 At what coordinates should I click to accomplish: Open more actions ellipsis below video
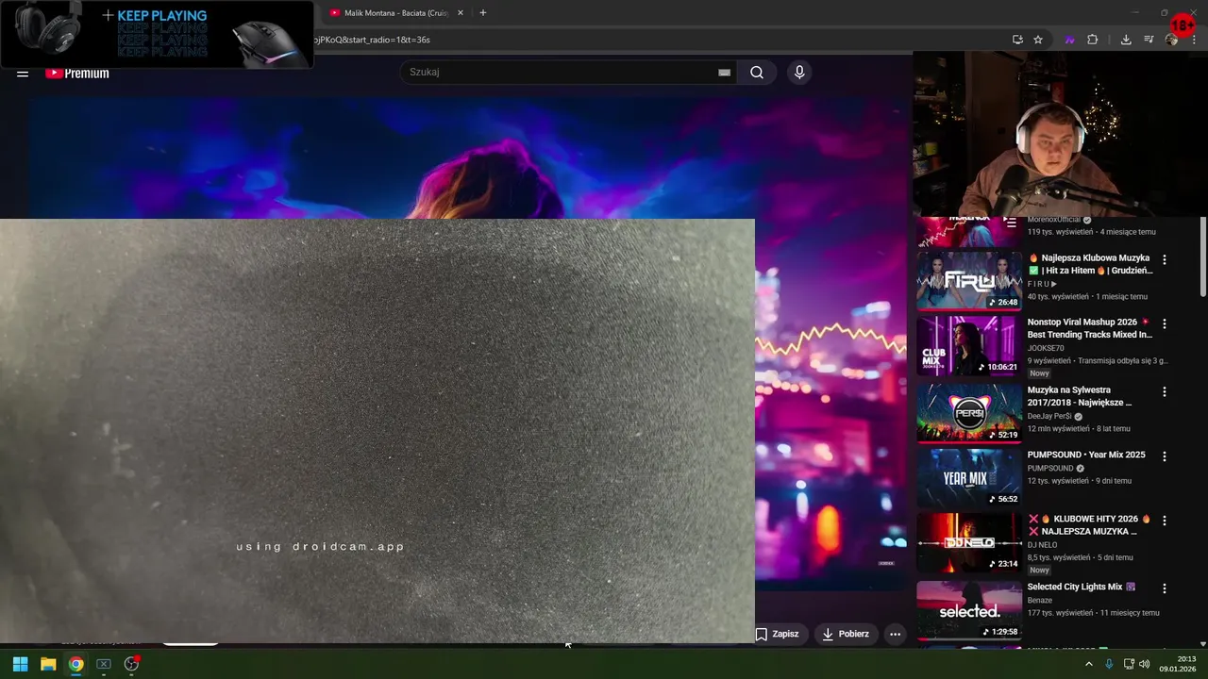pyautogui.click(x=895, y=634)
